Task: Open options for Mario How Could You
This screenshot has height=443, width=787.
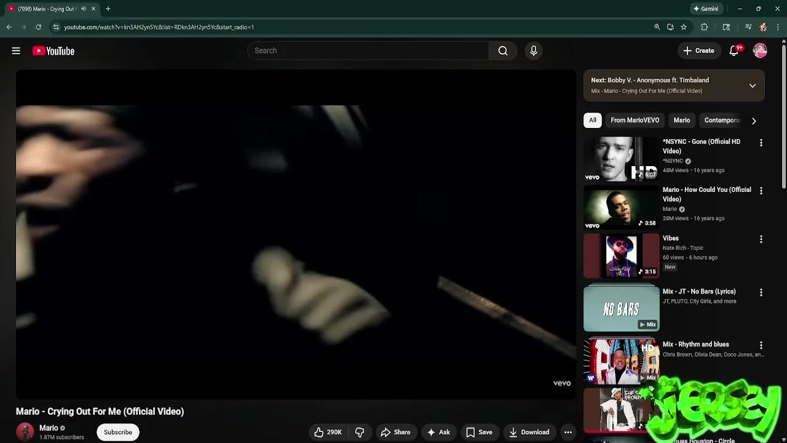Action: (x=761, y=191)
